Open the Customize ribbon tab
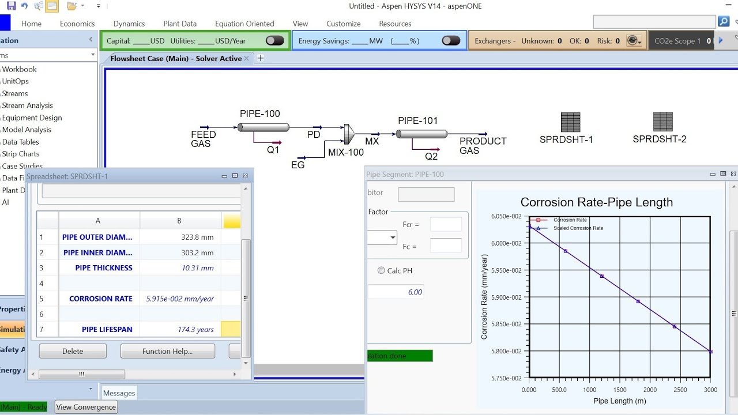 point(343,24)
